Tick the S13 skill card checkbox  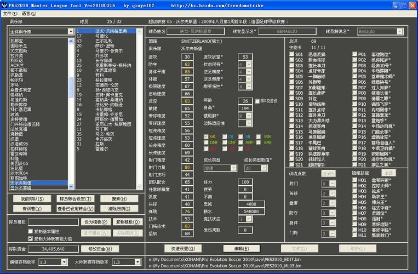pyautogui.click(x=291, y=121)
